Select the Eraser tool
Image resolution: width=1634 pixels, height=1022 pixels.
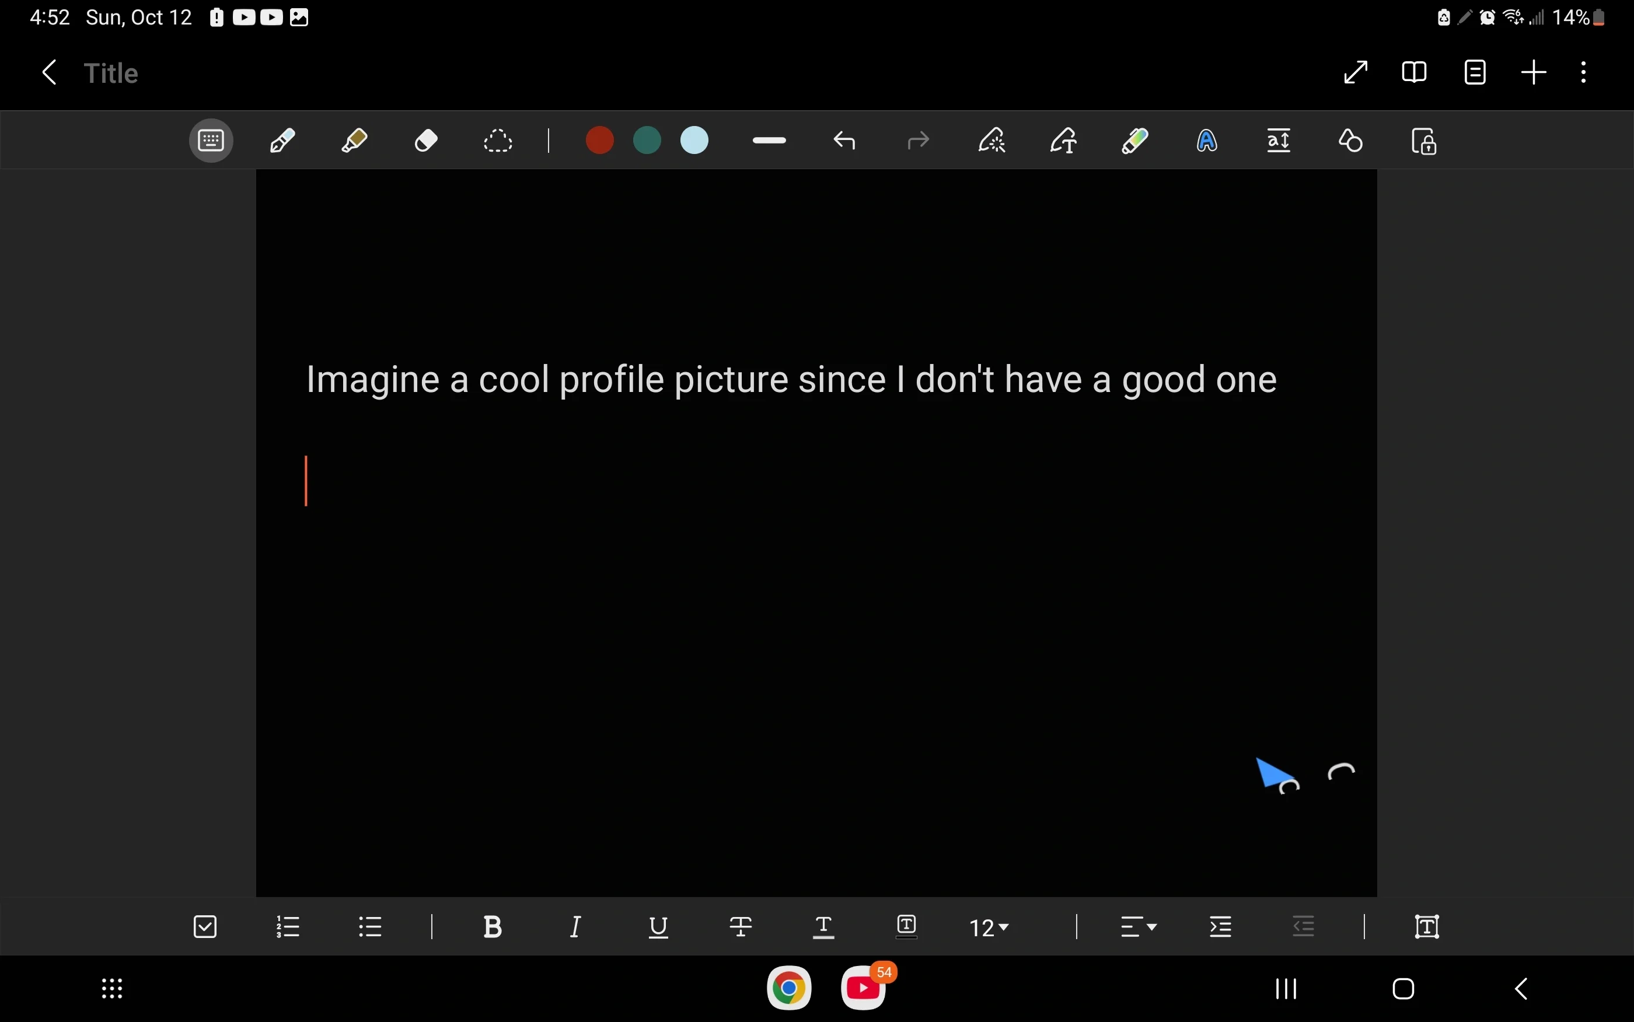[426, 141]
